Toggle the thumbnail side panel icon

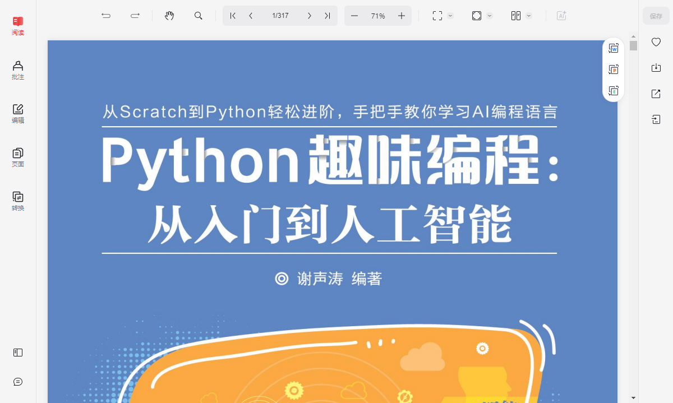18,353
